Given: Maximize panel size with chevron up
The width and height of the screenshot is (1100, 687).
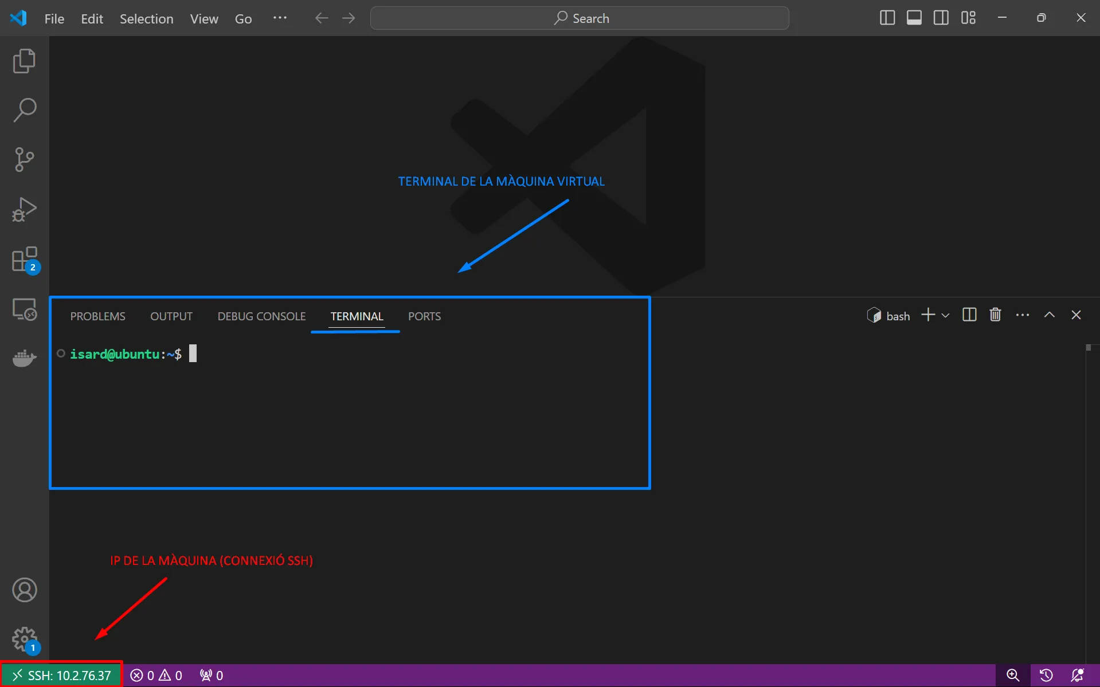Looking at the screenshot, I should tap(1049, 315).
